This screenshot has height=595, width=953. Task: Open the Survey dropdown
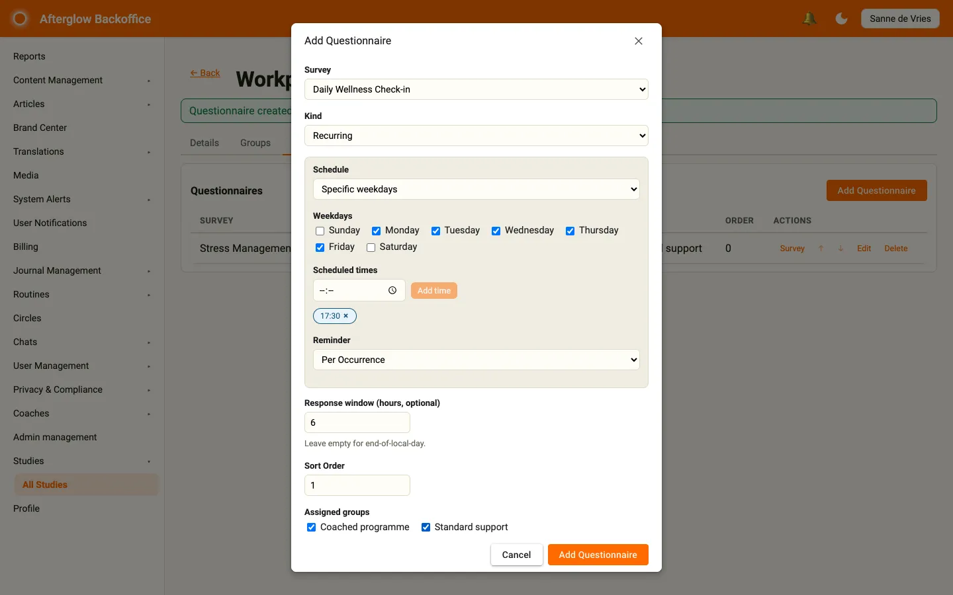coord(476,89)
